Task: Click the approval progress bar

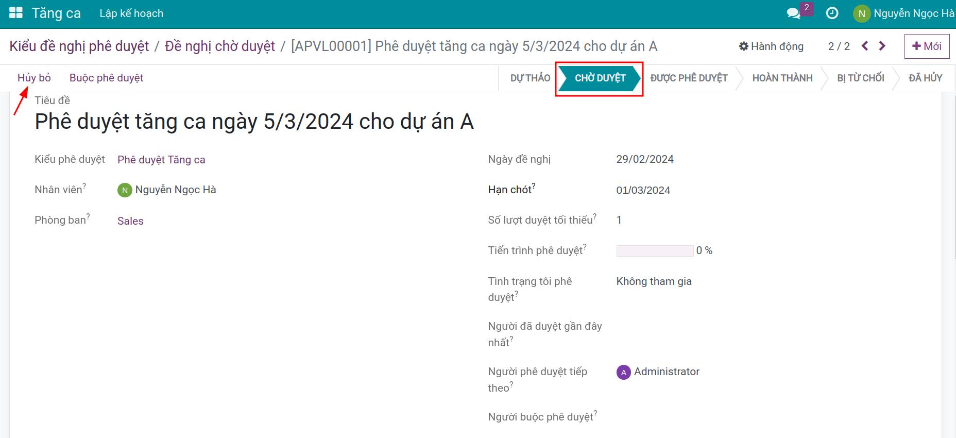Action: tap(655, 251)
